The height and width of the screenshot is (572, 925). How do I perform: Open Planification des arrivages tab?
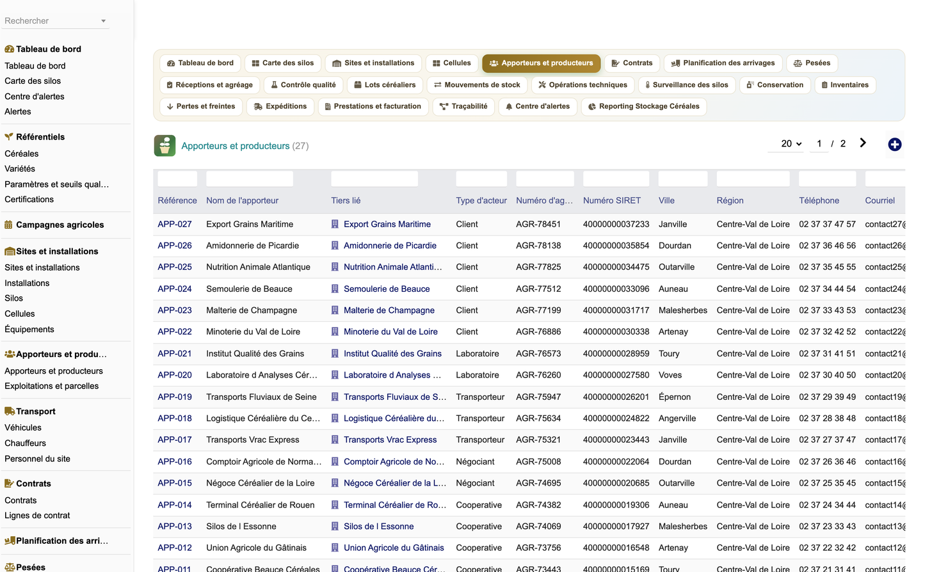click(x=723, y=63)
